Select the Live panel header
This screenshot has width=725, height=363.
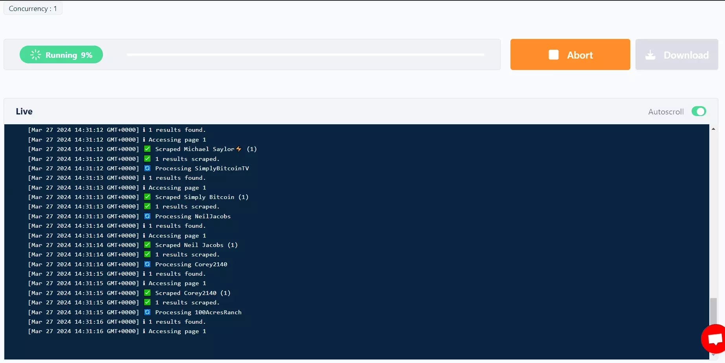(x=24, y=111)
